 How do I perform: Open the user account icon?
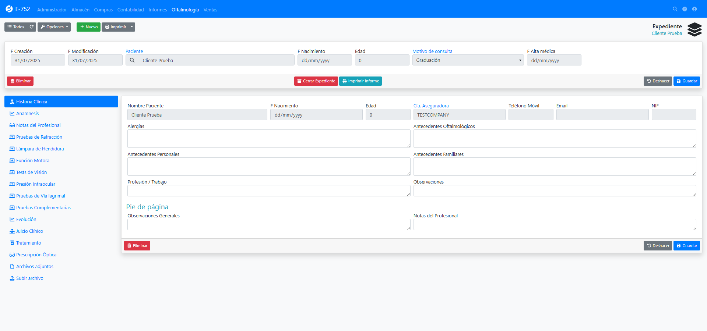click(694, 9)
